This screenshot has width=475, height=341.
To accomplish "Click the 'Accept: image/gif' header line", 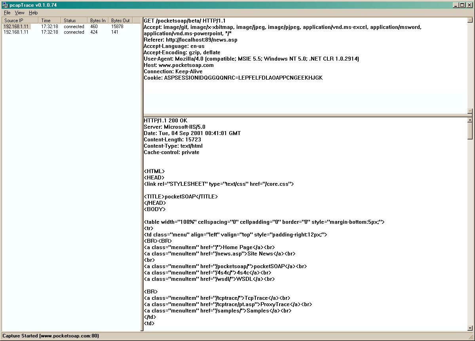I will pyautogui.click(x=283, y=30).
